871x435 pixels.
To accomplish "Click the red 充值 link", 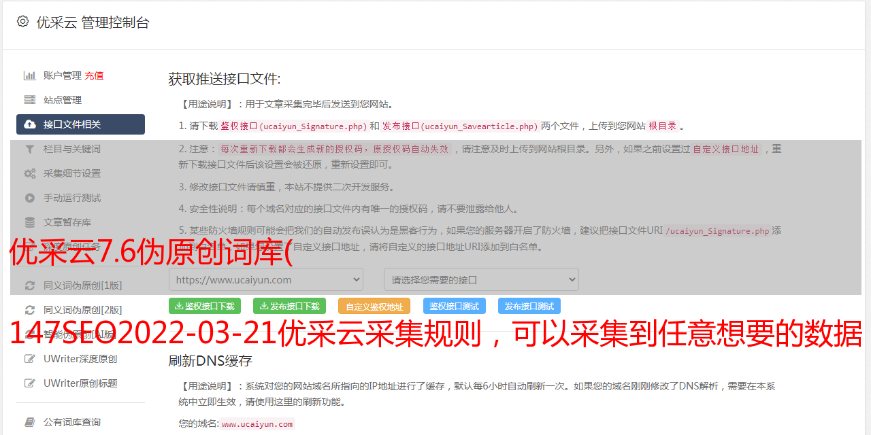I will tap(94, 75).
